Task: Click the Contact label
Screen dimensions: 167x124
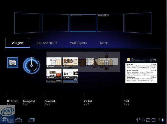Action: [x=88, y=101]
